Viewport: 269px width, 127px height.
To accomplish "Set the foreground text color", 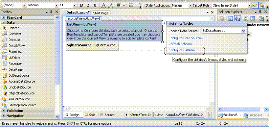I will [103, 5].
